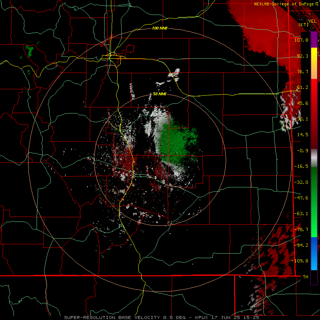
Task: Select the 30.1 value on velocity scale
Action: (303, 119)
